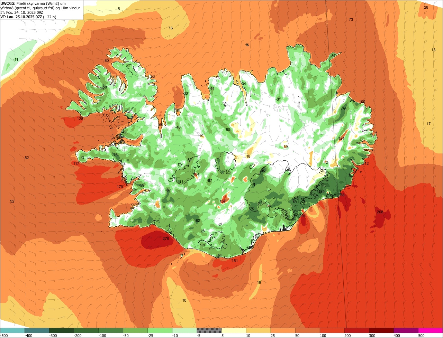The height and width of the screenshot is (338, 443).
Task: Click the map value 124 in east Iceland
Action: coord(341,139)
